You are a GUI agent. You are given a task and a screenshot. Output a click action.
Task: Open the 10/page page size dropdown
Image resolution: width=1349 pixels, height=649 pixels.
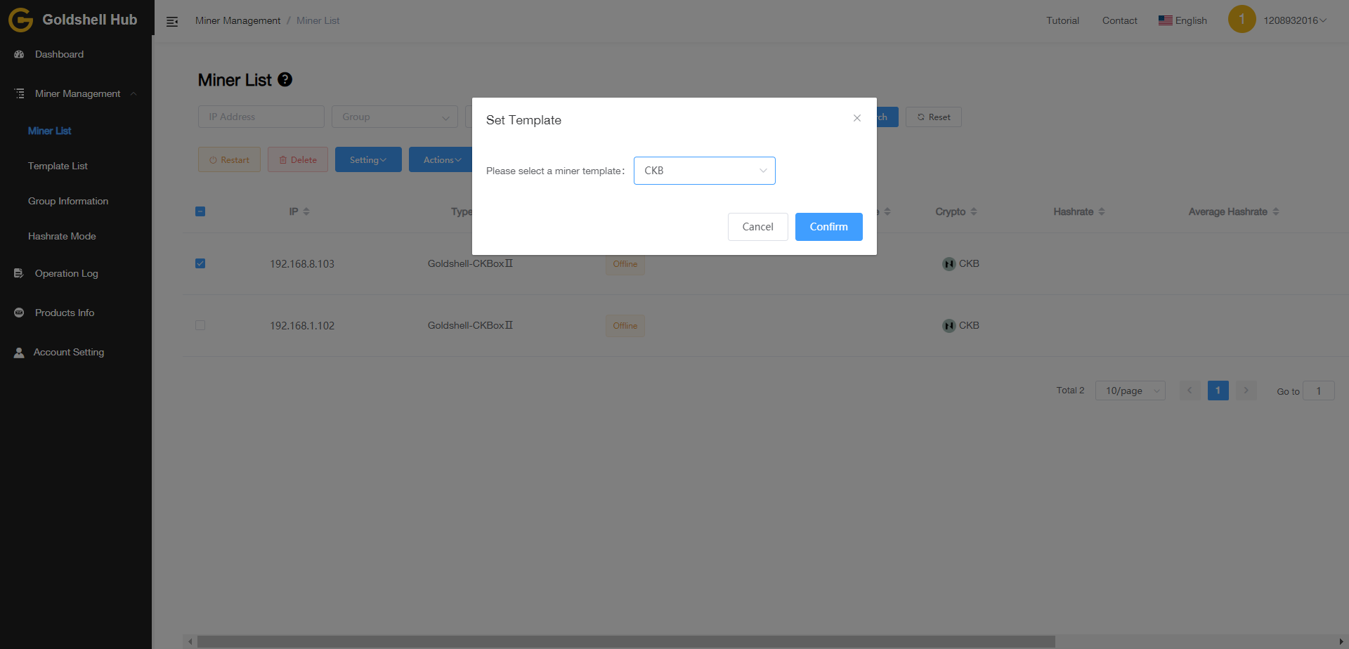(x=1130, y=391)
